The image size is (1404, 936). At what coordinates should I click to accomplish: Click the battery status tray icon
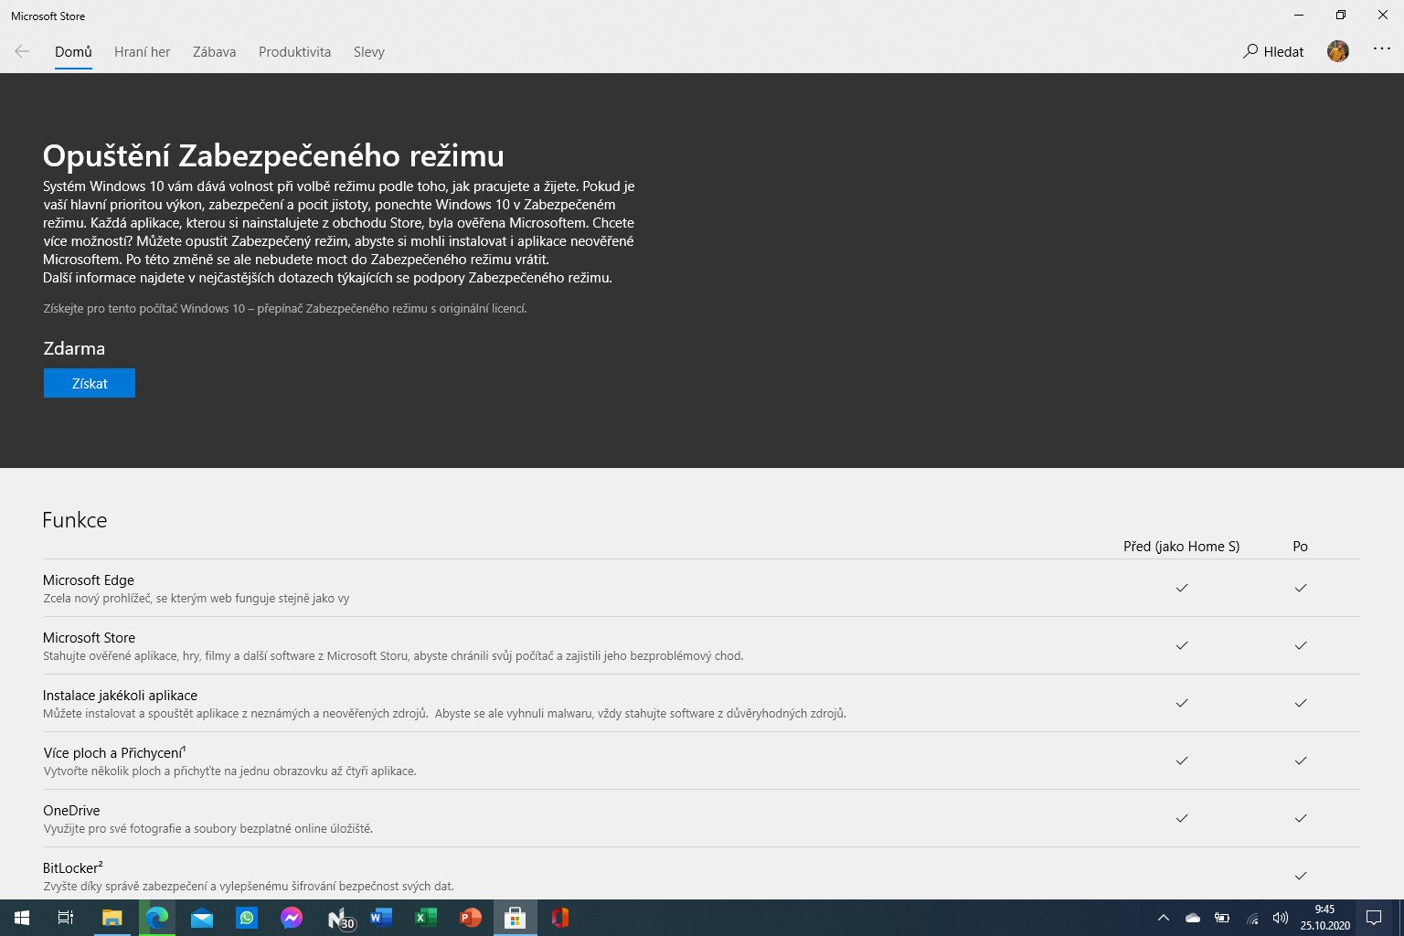(x=1221, y=918)
